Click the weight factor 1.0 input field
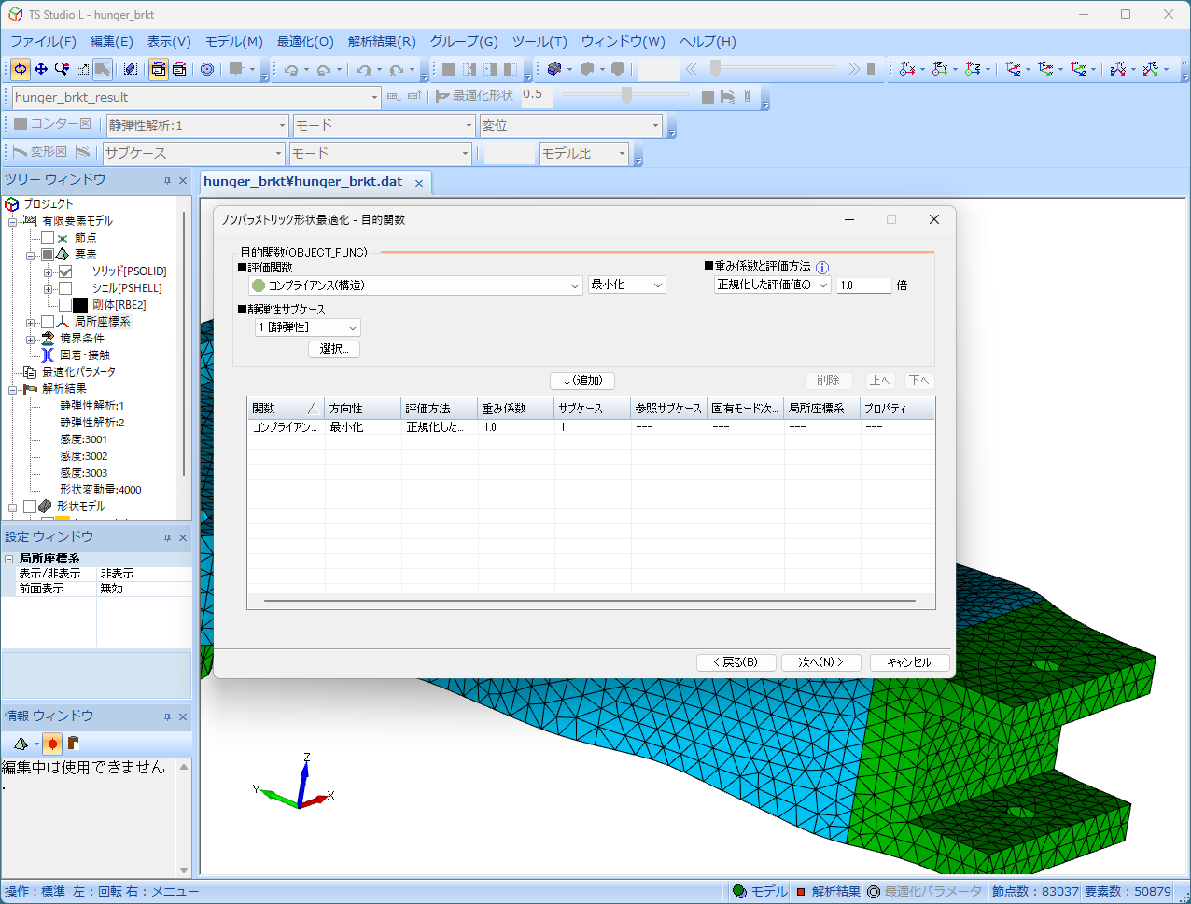The width and height of the screenshot is (1191, 904). (x=864, y=285)
